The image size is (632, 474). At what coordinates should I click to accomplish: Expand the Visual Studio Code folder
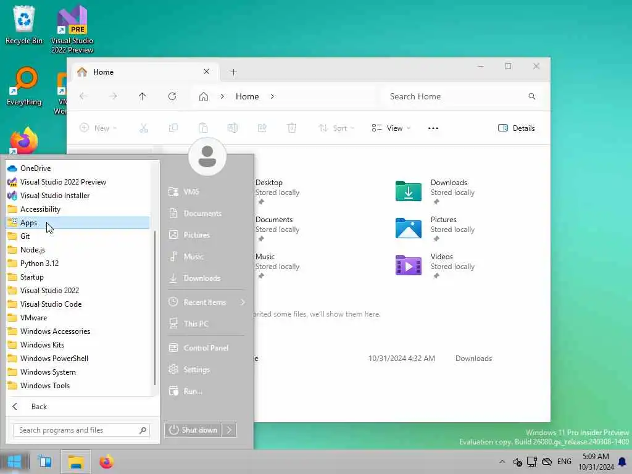tap(78, 304)
